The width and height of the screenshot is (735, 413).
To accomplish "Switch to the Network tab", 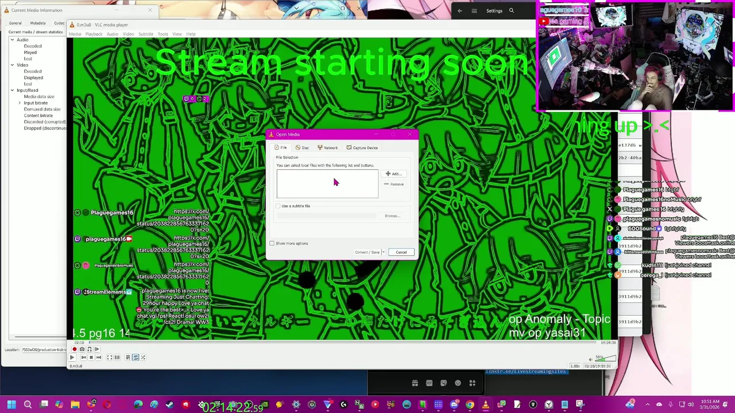I will pyautogui.click(x=328, y=147).
